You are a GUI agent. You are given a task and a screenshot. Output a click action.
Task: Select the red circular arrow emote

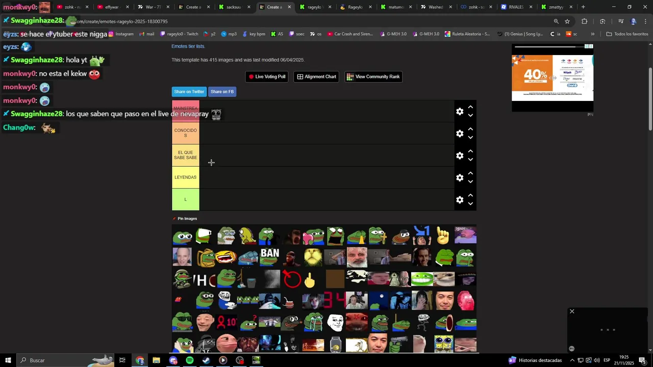coord(292,279)
